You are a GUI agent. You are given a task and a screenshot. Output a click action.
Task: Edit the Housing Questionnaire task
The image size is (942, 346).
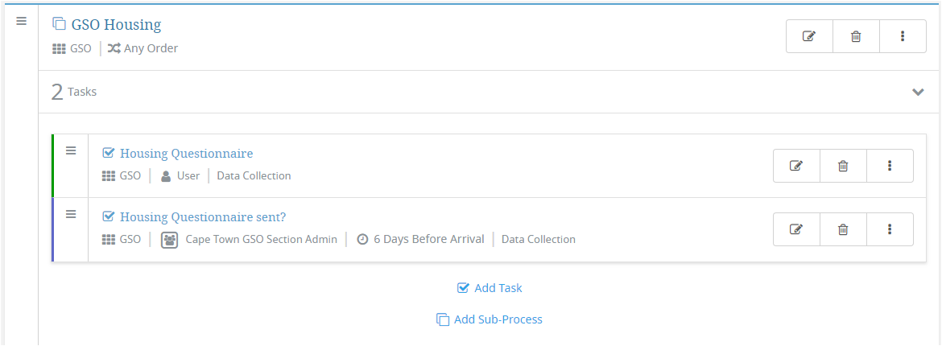point(796,166)
